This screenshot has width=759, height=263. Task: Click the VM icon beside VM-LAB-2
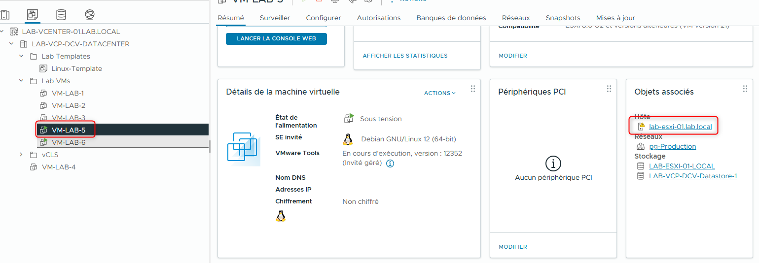pyautogui.click(x=43, y=105)
